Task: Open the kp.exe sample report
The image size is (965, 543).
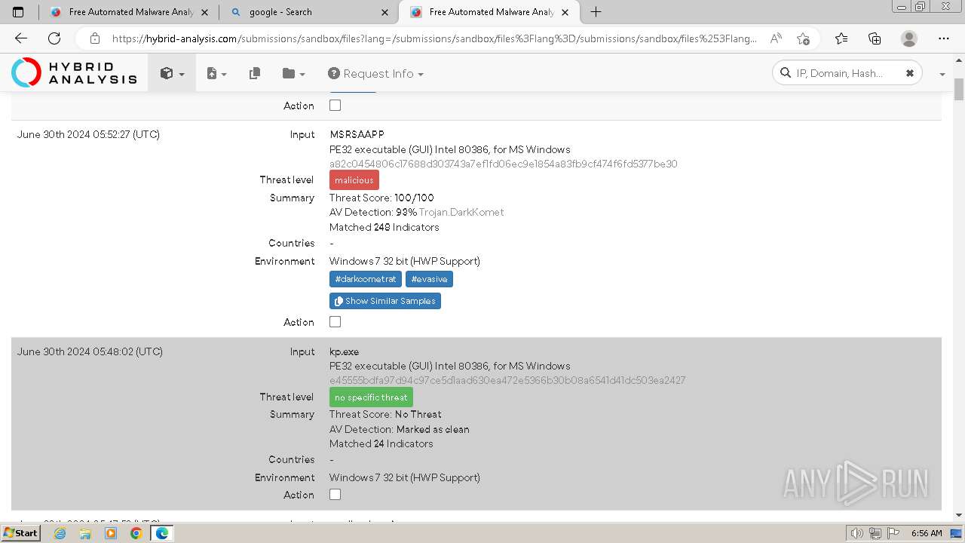Action: 345,351
